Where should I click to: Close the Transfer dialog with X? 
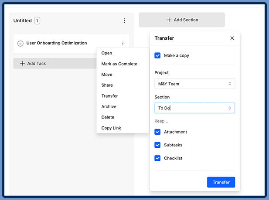coord(232,38)
